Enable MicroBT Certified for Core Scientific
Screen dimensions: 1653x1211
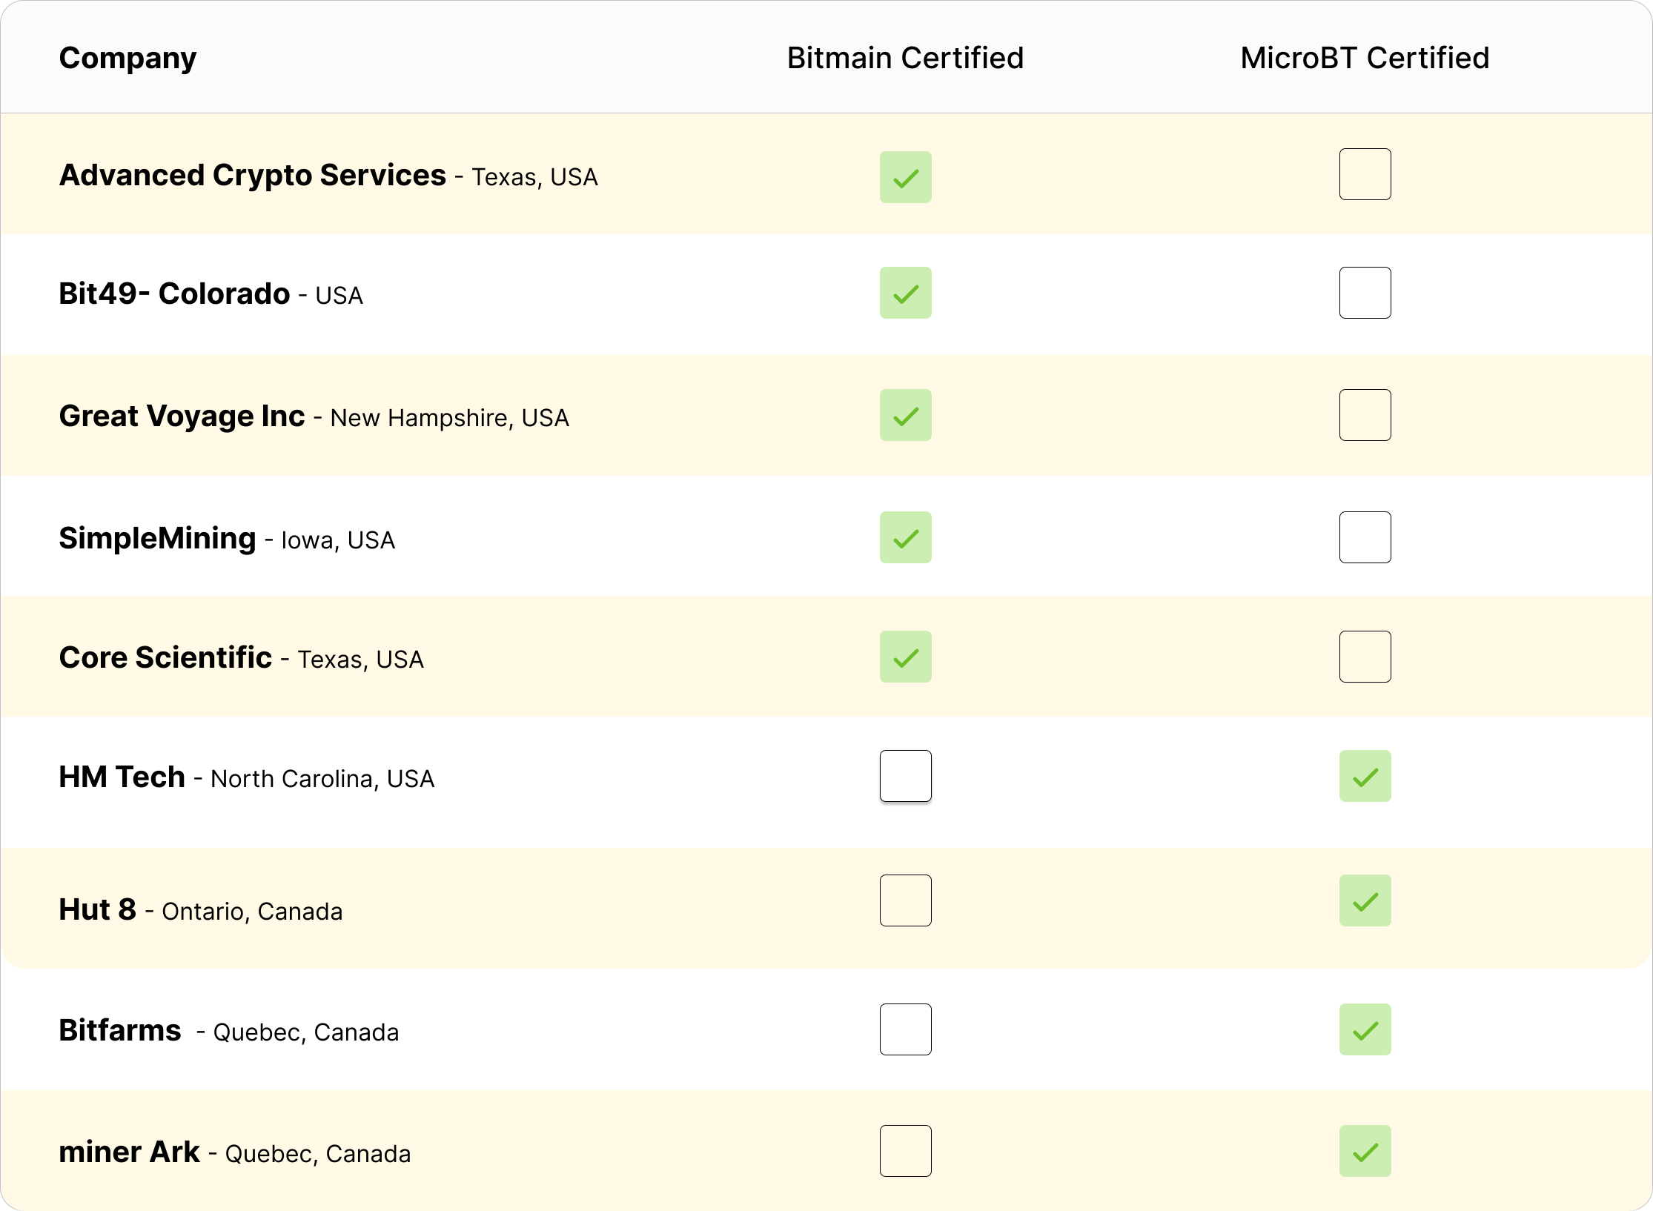coord(1365,656)
